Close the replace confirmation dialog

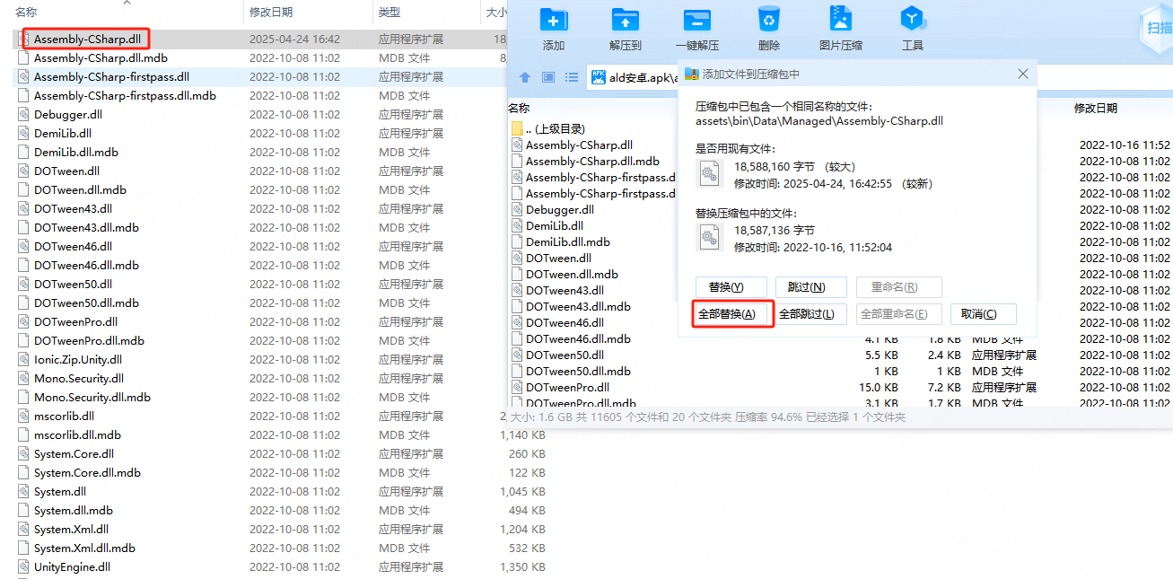[x=1022, y=74]
